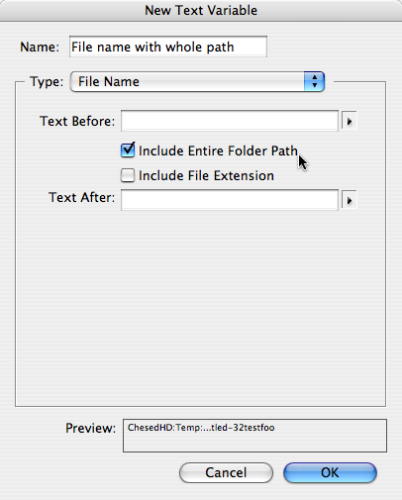This screenshot has width=402, height=500.
Task: Click the blue up-down arrows on Type popup
Action: 314,81
